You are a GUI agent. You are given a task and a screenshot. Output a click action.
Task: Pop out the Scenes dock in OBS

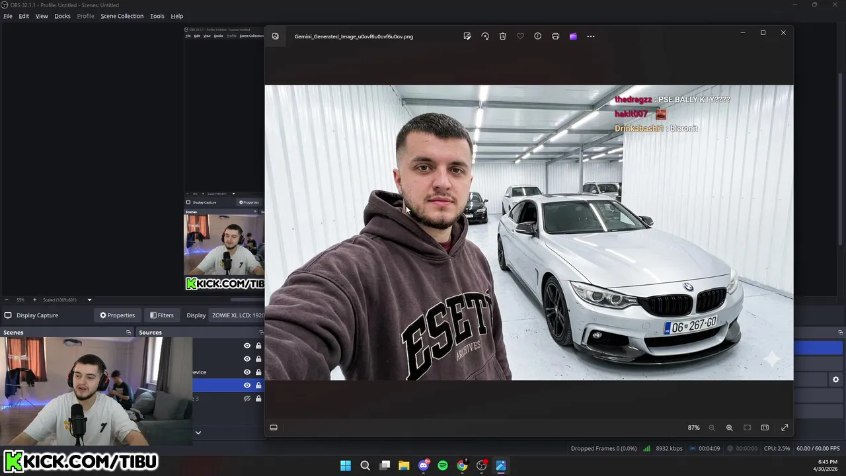coord(128,333)
